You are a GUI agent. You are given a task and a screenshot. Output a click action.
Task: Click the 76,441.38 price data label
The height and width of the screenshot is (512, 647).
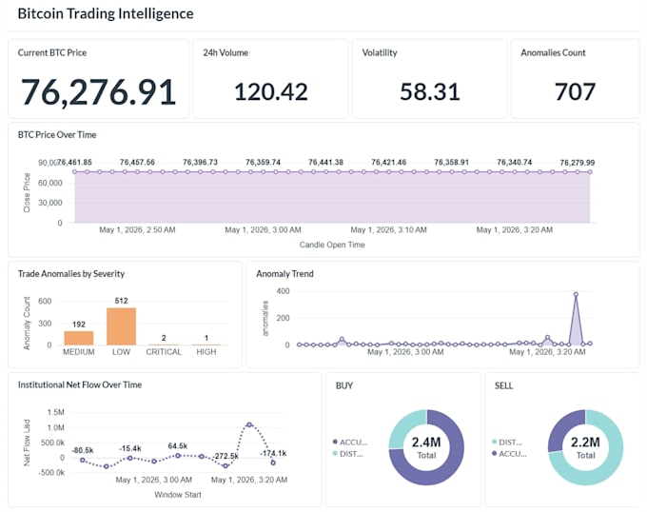pyautogui.click(x=326, y=162)
